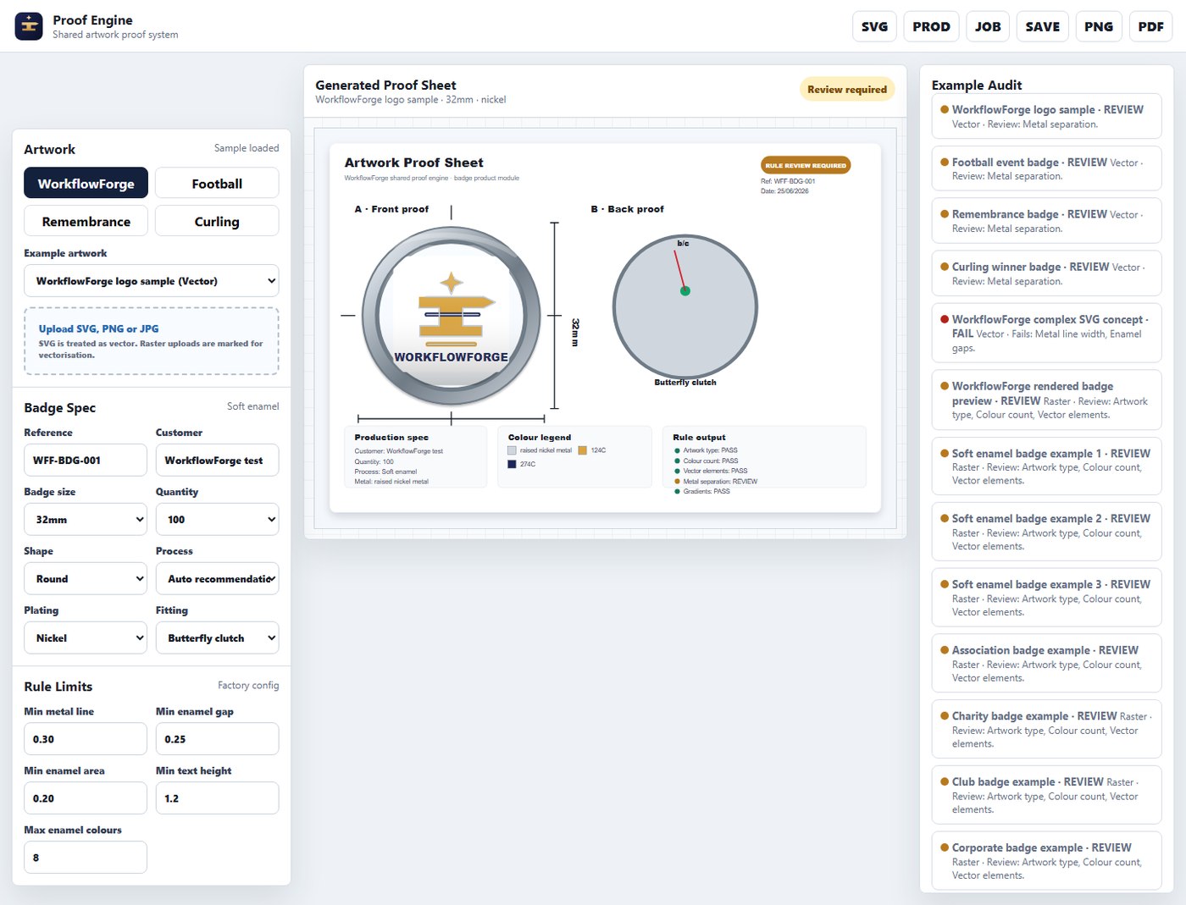This screenshot has width=1186, height=905.
Task: Click the green clutch pin dot
Action: point(685,291)
